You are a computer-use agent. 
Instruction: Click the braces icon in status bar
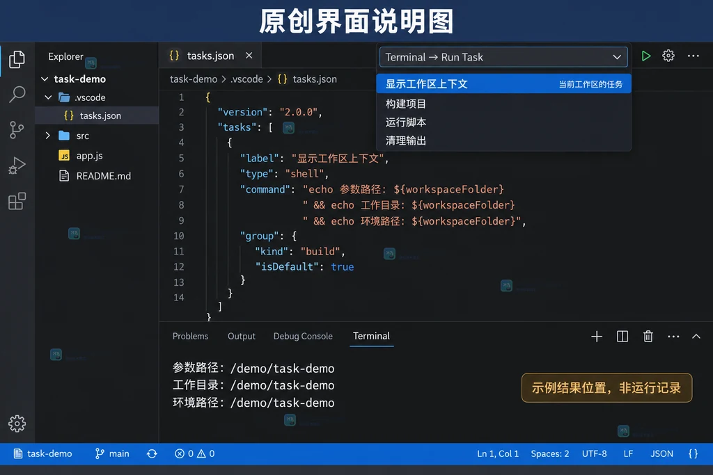click(693, 453)
